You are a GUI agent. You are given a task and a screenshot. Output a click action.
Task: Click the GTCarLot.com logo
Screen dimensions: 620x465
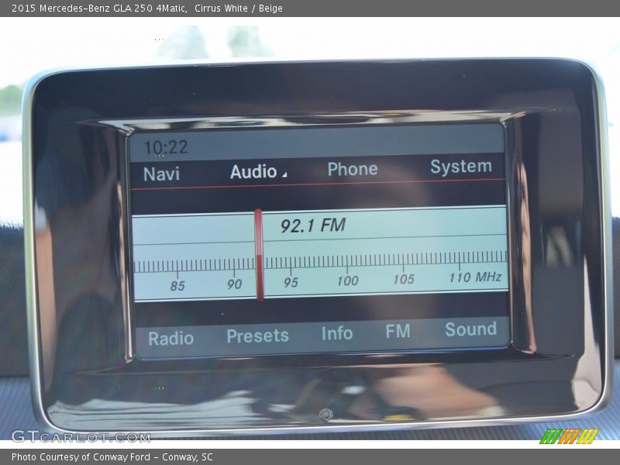click(81, 437)
